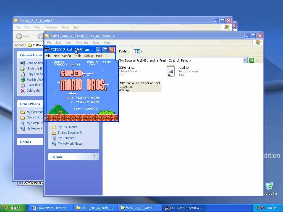The height and width of the screenshot is (212, 283).
Task: Click the network connection tray icon
Action: (257, 208)
